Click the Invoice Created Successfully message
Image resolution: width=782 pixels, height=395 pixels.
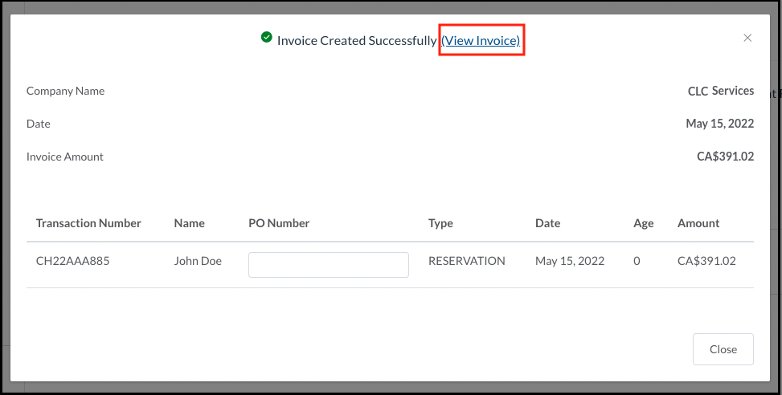356,40
